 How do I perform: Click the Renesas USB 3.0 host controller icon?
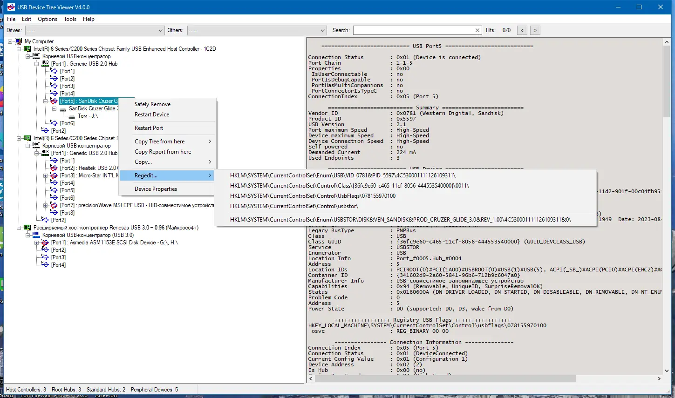27,228
